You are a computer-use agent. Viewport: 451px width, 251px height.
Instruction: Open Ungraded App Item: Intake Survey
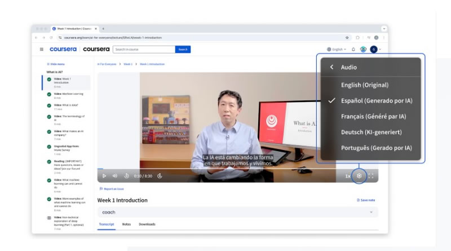click(x=67, y=150)
